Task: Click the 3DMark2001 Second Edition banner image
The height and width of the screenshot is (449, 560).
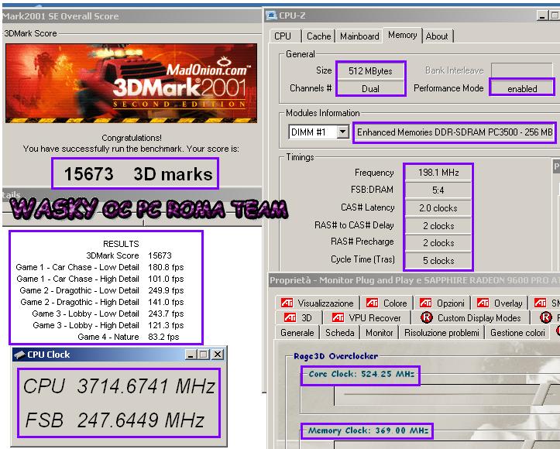Action: (x=131, y=83)
